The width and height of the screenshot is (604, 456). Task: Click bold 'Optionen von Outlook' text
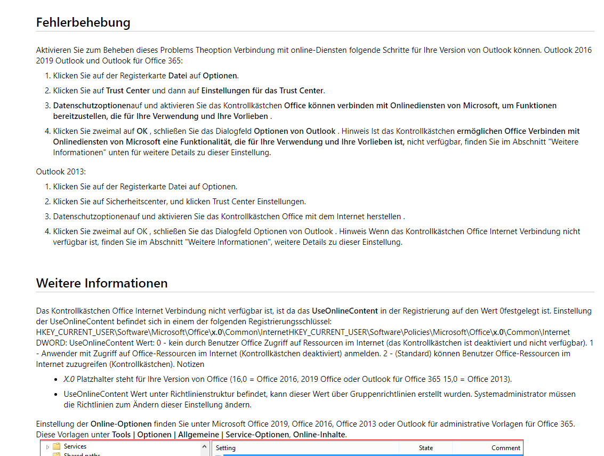295,131
